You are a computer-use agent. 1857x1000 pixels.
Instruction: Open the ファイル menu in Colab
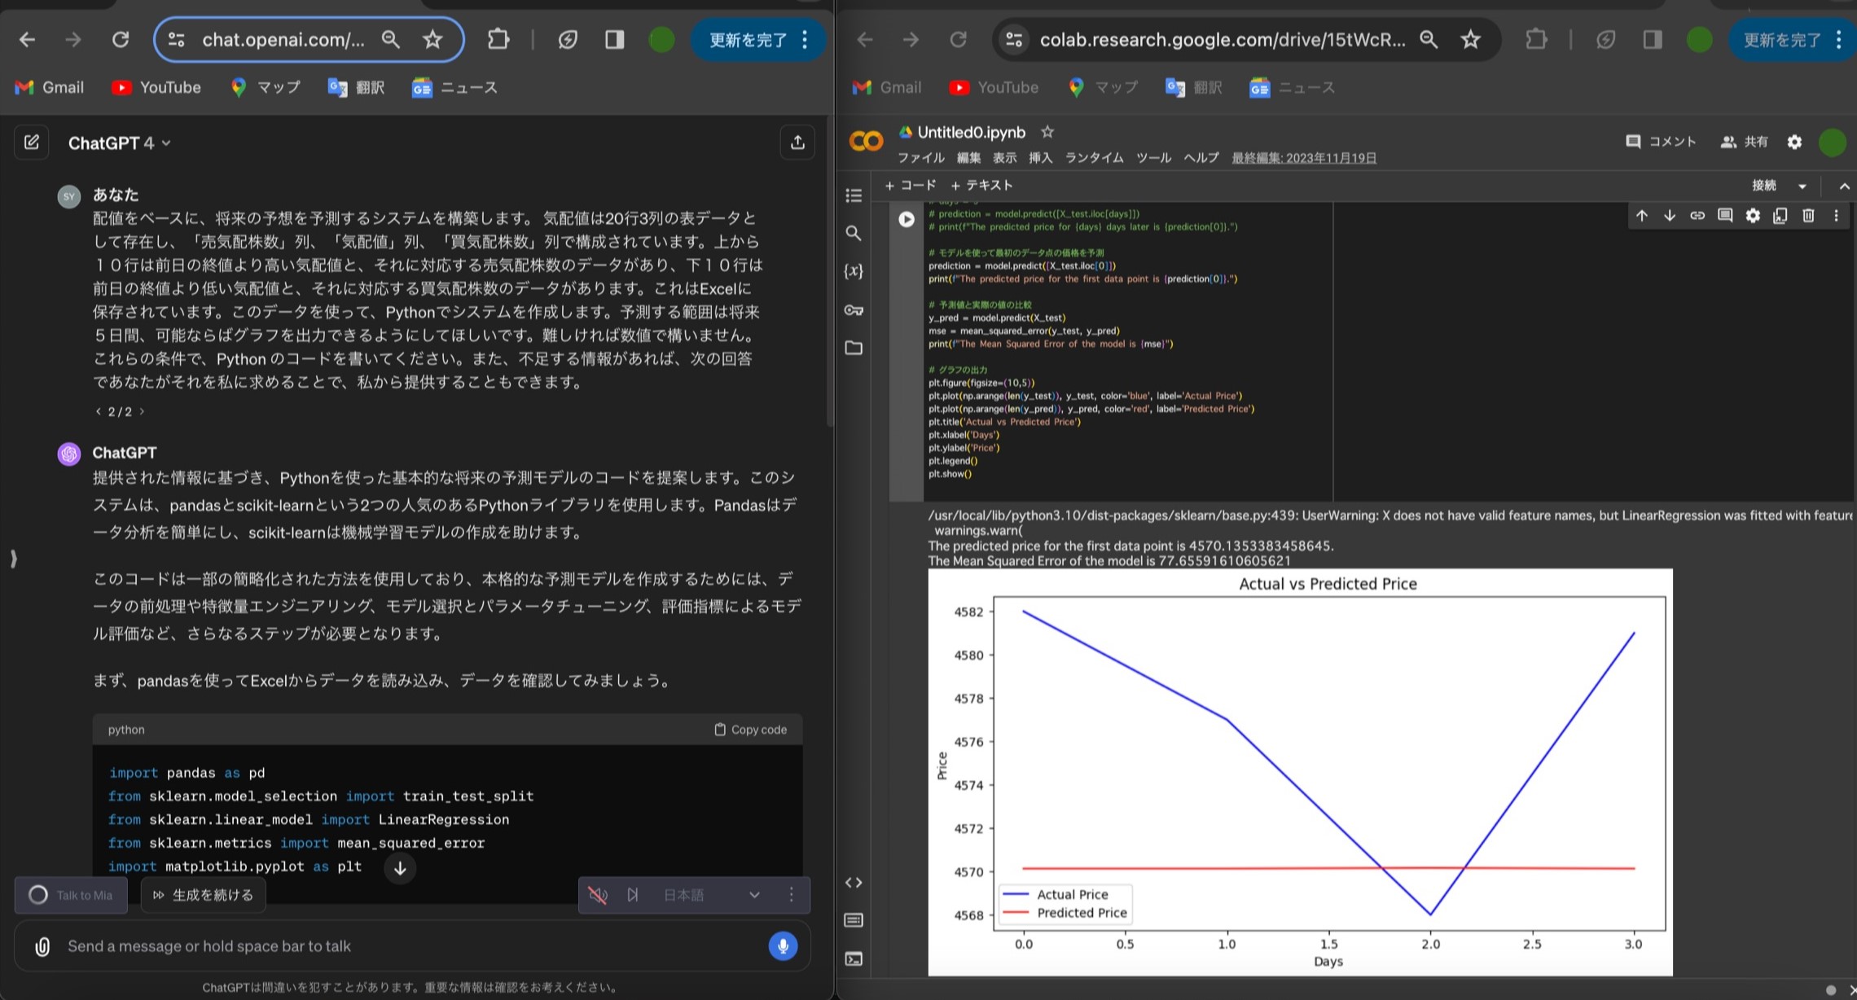pos(920,158)
